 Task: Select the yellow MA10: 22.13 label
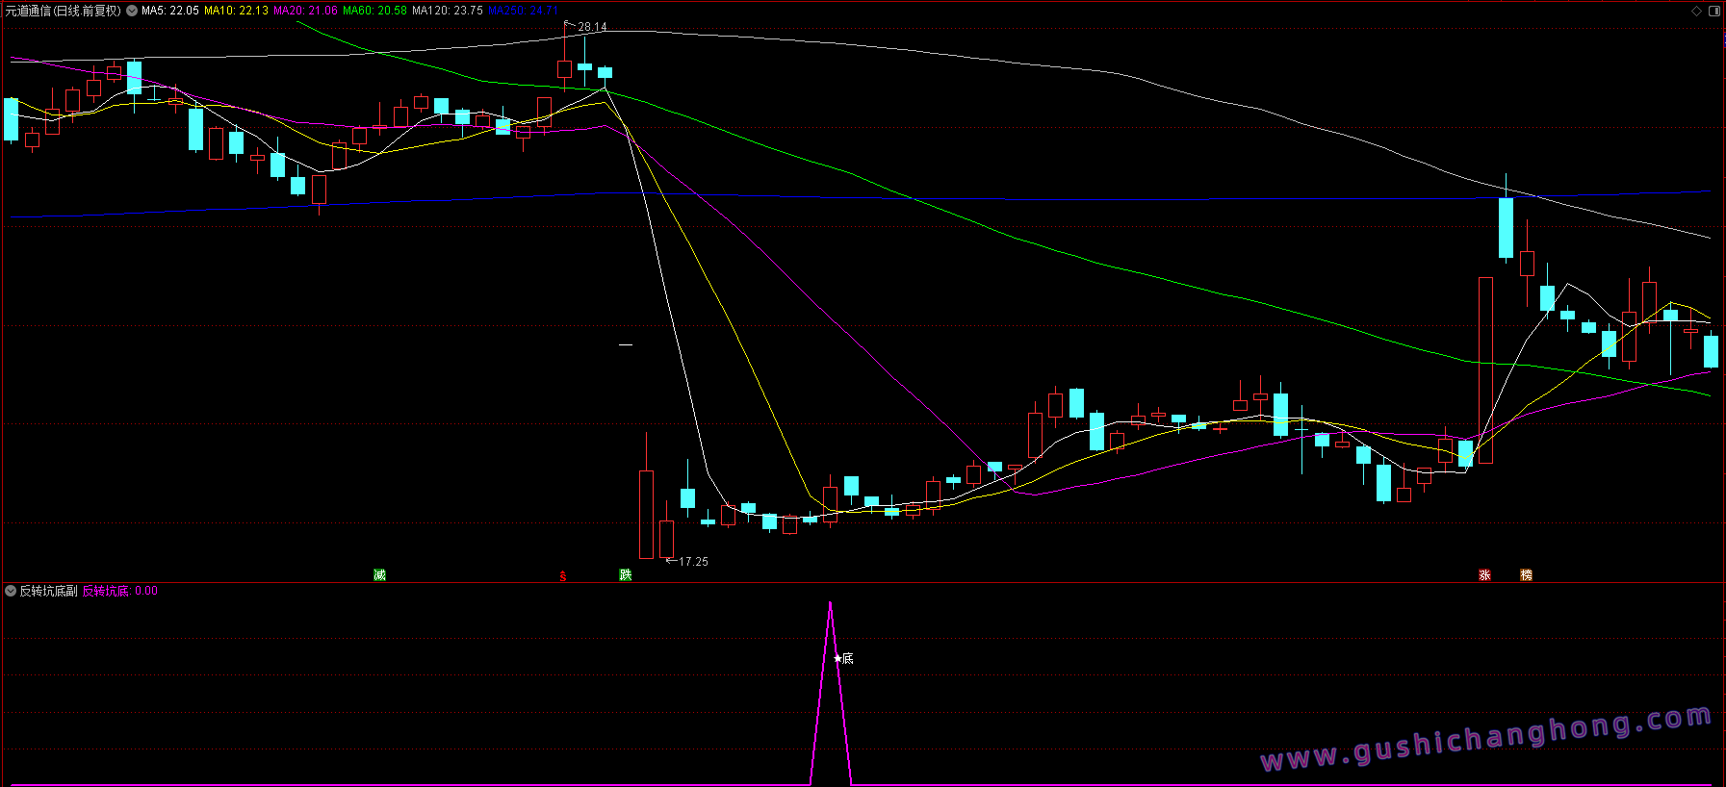click(x=236, y=11)
